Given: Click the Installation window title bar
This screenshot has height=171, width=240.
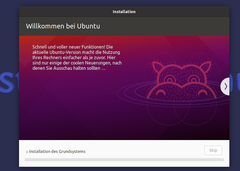Looking at the screenshot, I should coord(124,12).
